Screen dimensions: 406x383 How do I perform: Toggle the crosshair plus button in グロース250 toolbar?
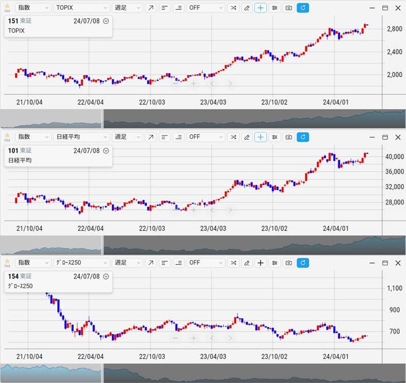point(261,263)
